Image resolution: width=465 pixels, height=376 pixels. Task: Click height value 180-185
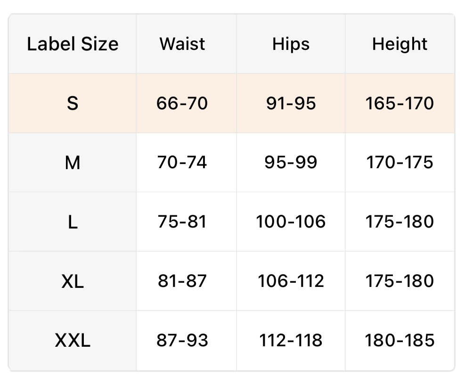pyautogui.click(x=400, y=340)
